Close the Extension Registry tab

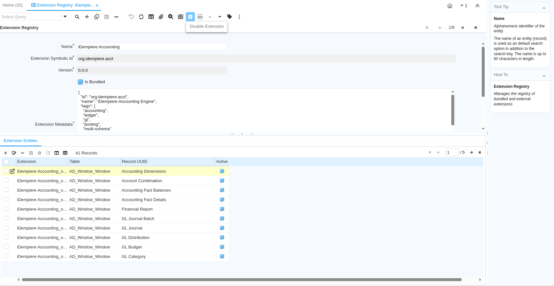97,6
